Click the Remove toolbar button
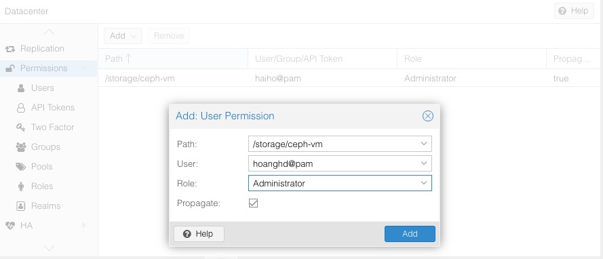The height and width of the screenshot is (259, 603). 169,36
